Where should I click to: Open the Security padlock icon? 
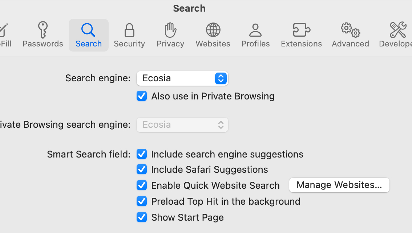click(x=129, y=30)
